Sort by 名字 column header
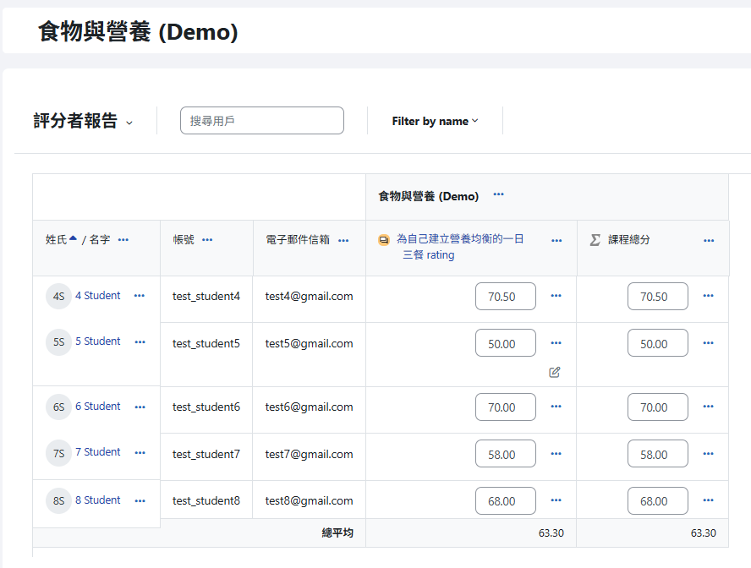Screen dimensions: 751x568 tap(100, 240)
